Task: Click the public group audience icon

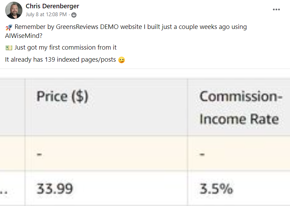Action: click(x=74, y=15)
